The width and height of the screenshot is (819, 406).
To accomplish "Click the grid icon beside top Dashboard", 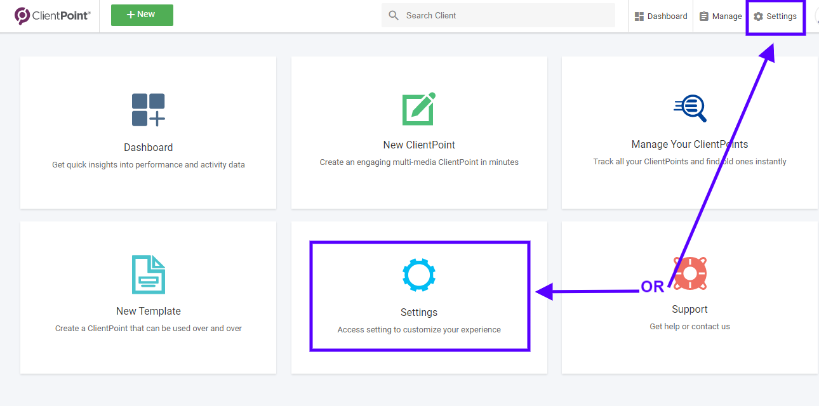I will (639, 16).
